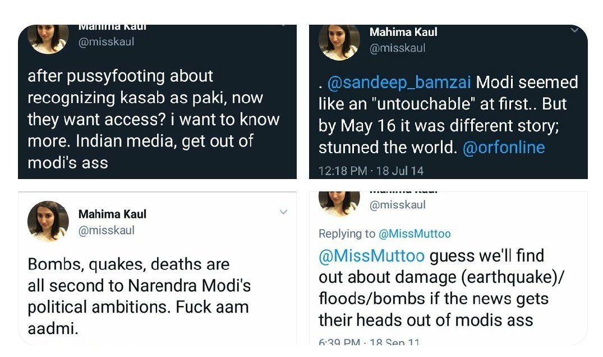Open the tweet text "Bombs, quakes, deaths are"

(x=128, y=264)
